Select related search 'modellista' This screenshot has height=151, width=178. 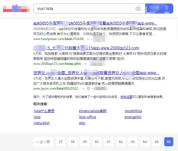click(133, 111)
